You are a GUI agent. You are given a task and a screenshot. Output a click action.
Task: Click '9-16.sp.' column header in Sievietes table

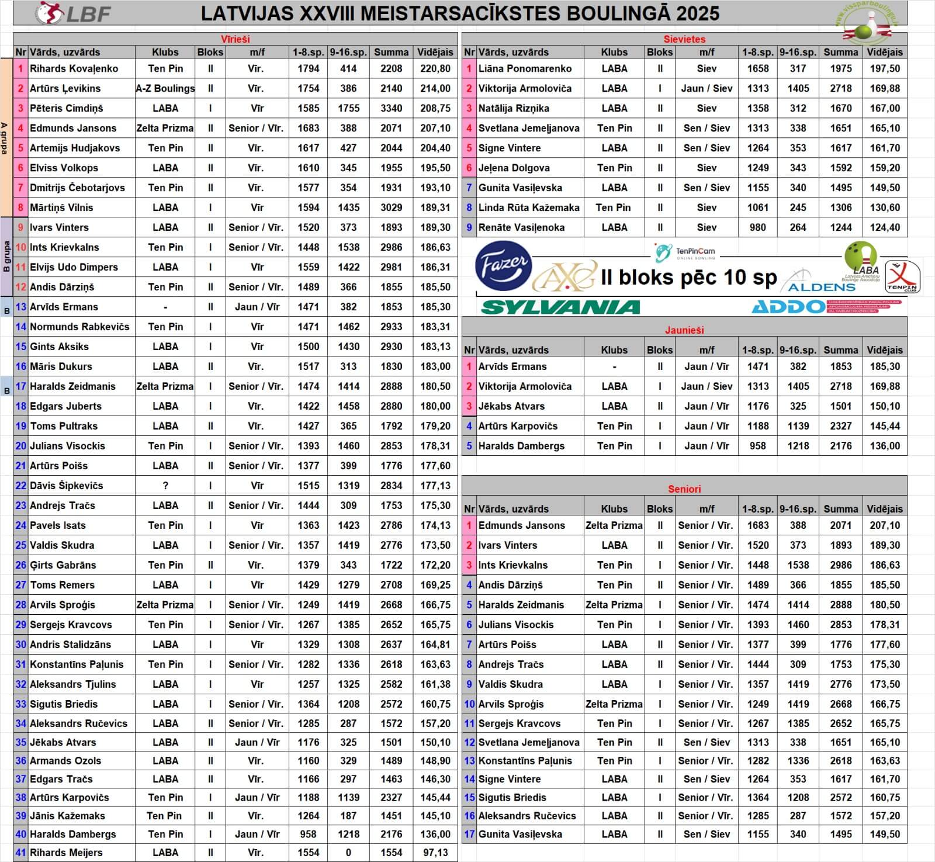tap(798, 52)
